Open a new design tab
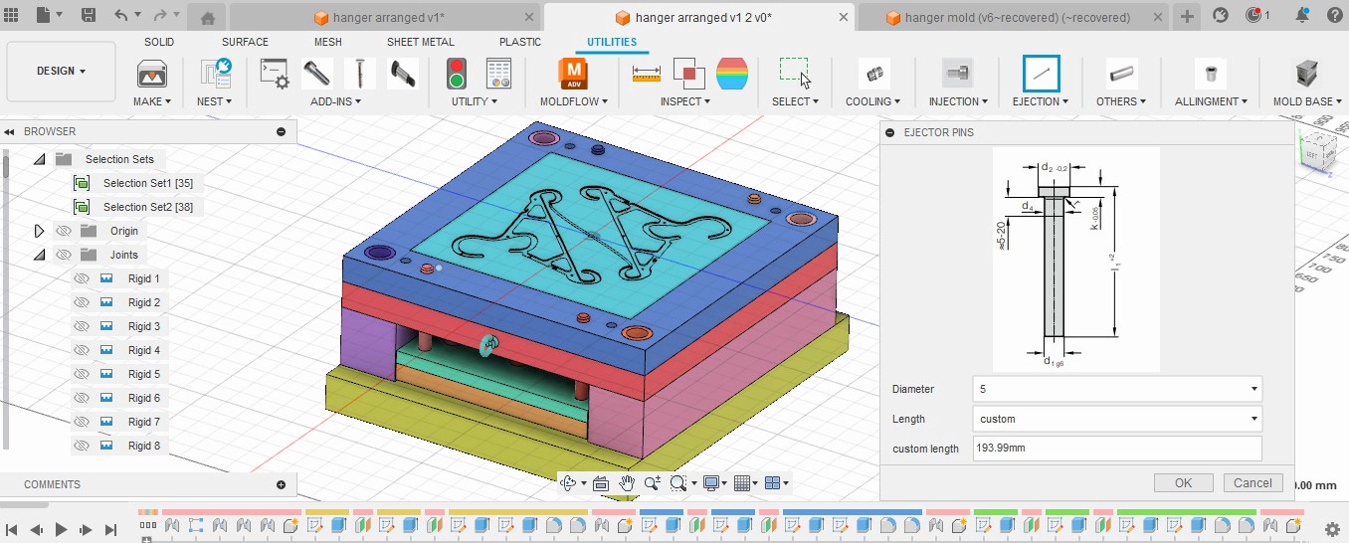1349x543 pixels. 1188,16
